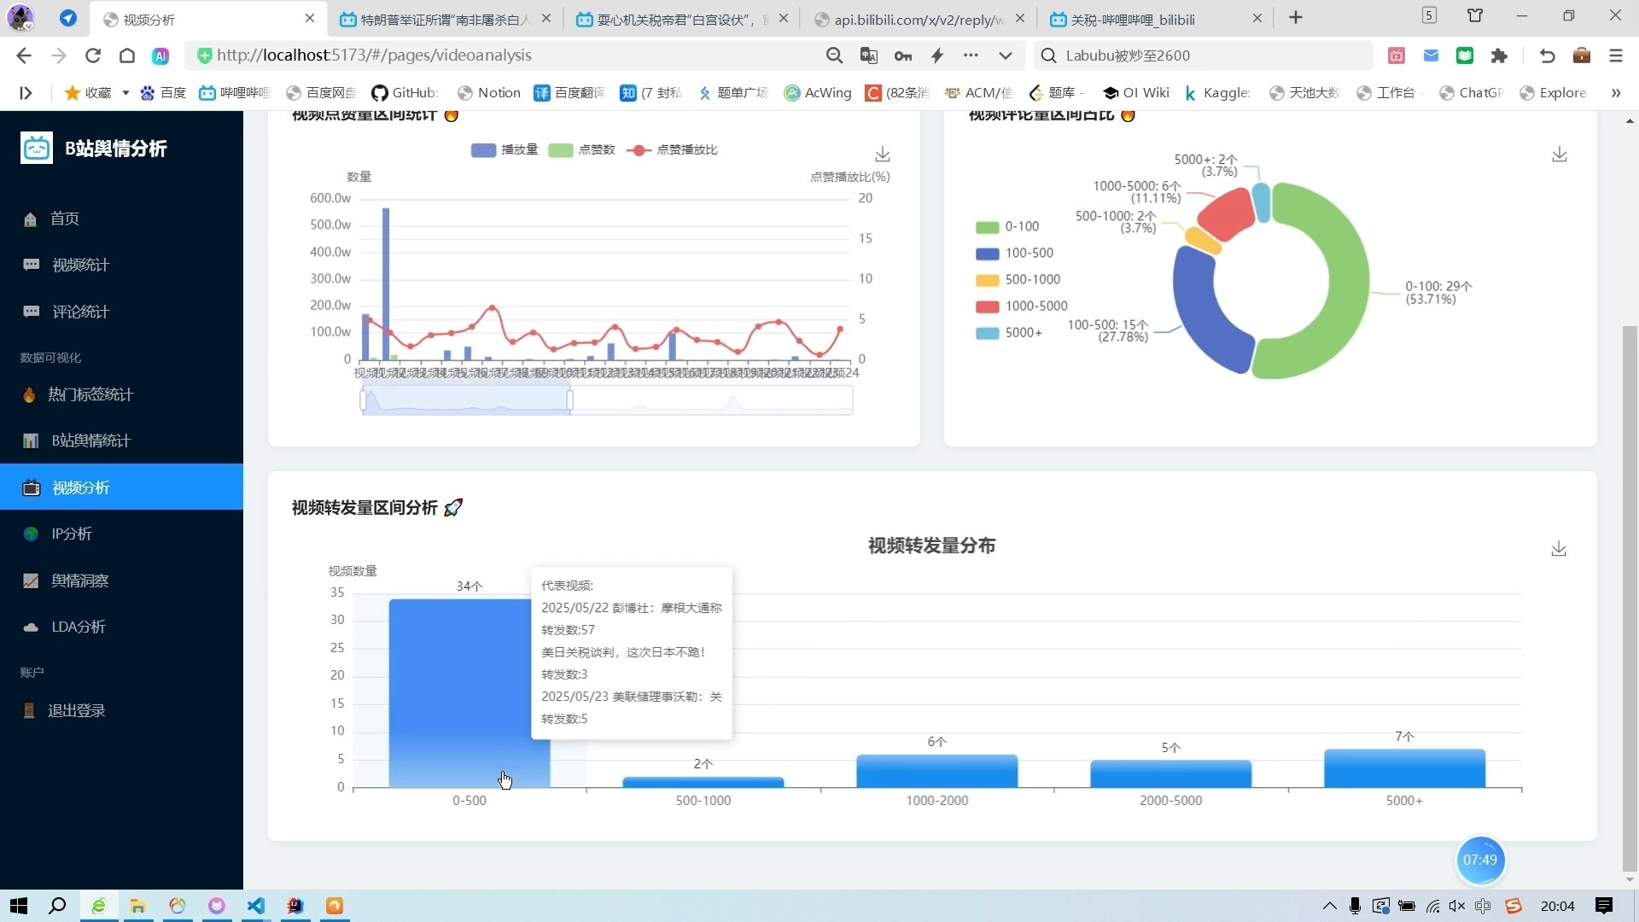
Task: Click the B站舆情分析 logo icon
Action: pyautogui.click(x=37, y=148)
